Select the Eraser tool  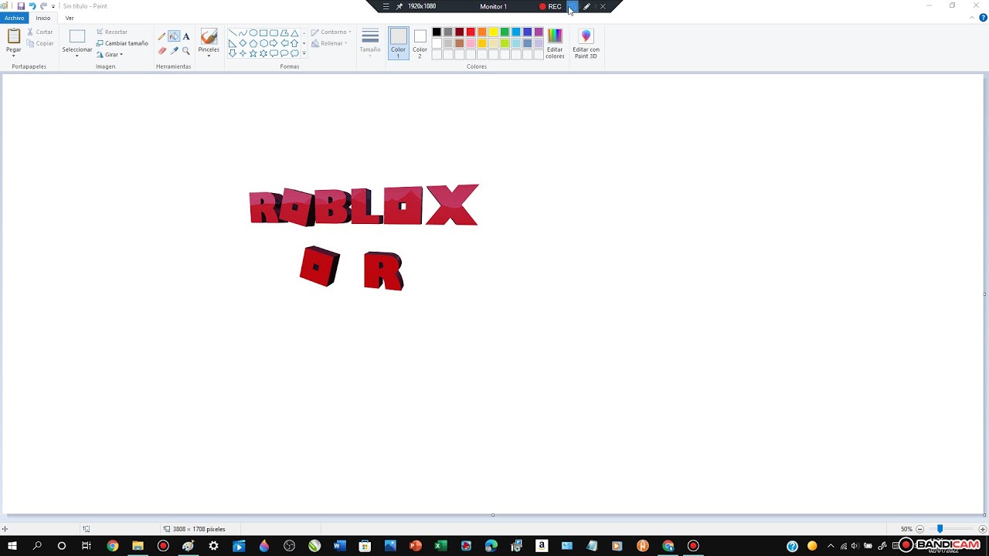(161, 51)
